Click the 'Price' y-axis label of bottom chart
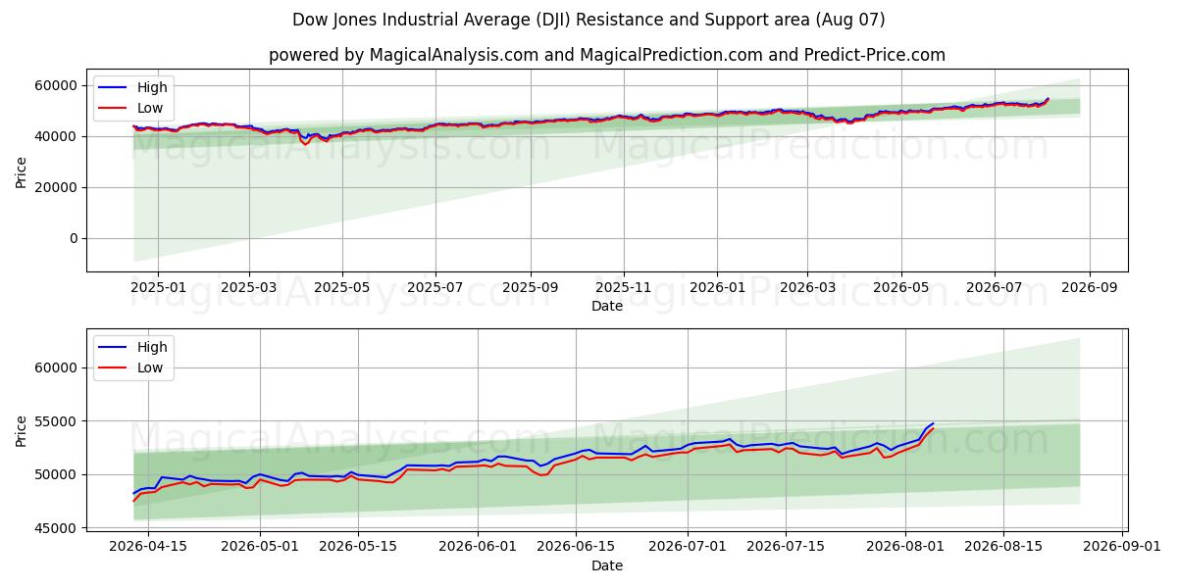Image resolution: width=1177 pixels, height=588 pixels. click(22, 430)
